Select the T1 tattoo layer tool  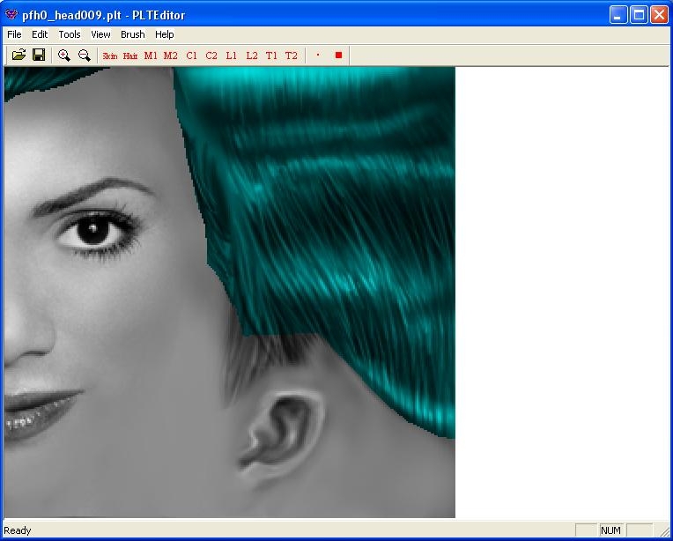(x=271, y=56)
